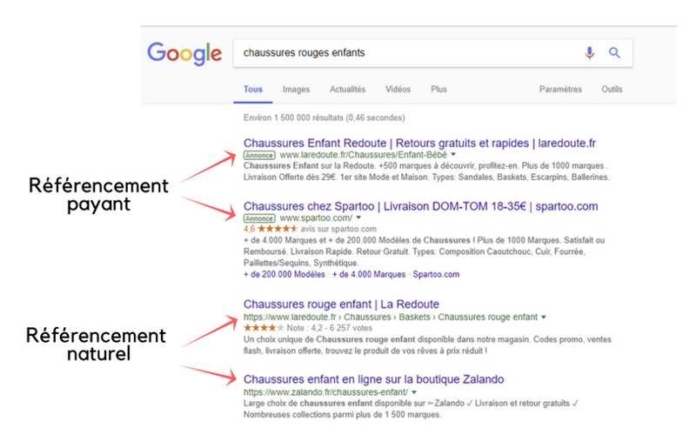Click the 4,6 star rating for spartoo.com
Image resolution: width=696 pixels, height=448 pixels.
[271, 229]
